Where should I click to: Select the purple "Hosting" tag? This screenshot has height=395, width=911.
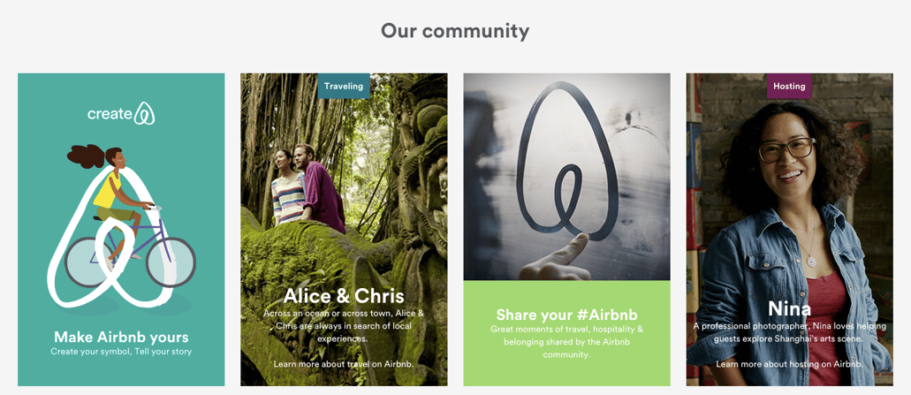coord(789,86)
